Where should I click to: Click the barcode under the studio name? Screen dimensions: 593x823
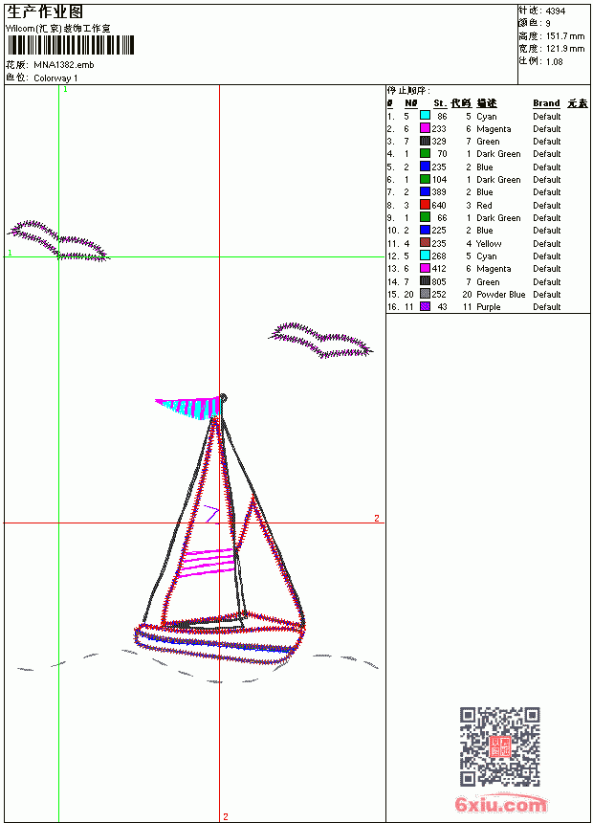point(70,45)
